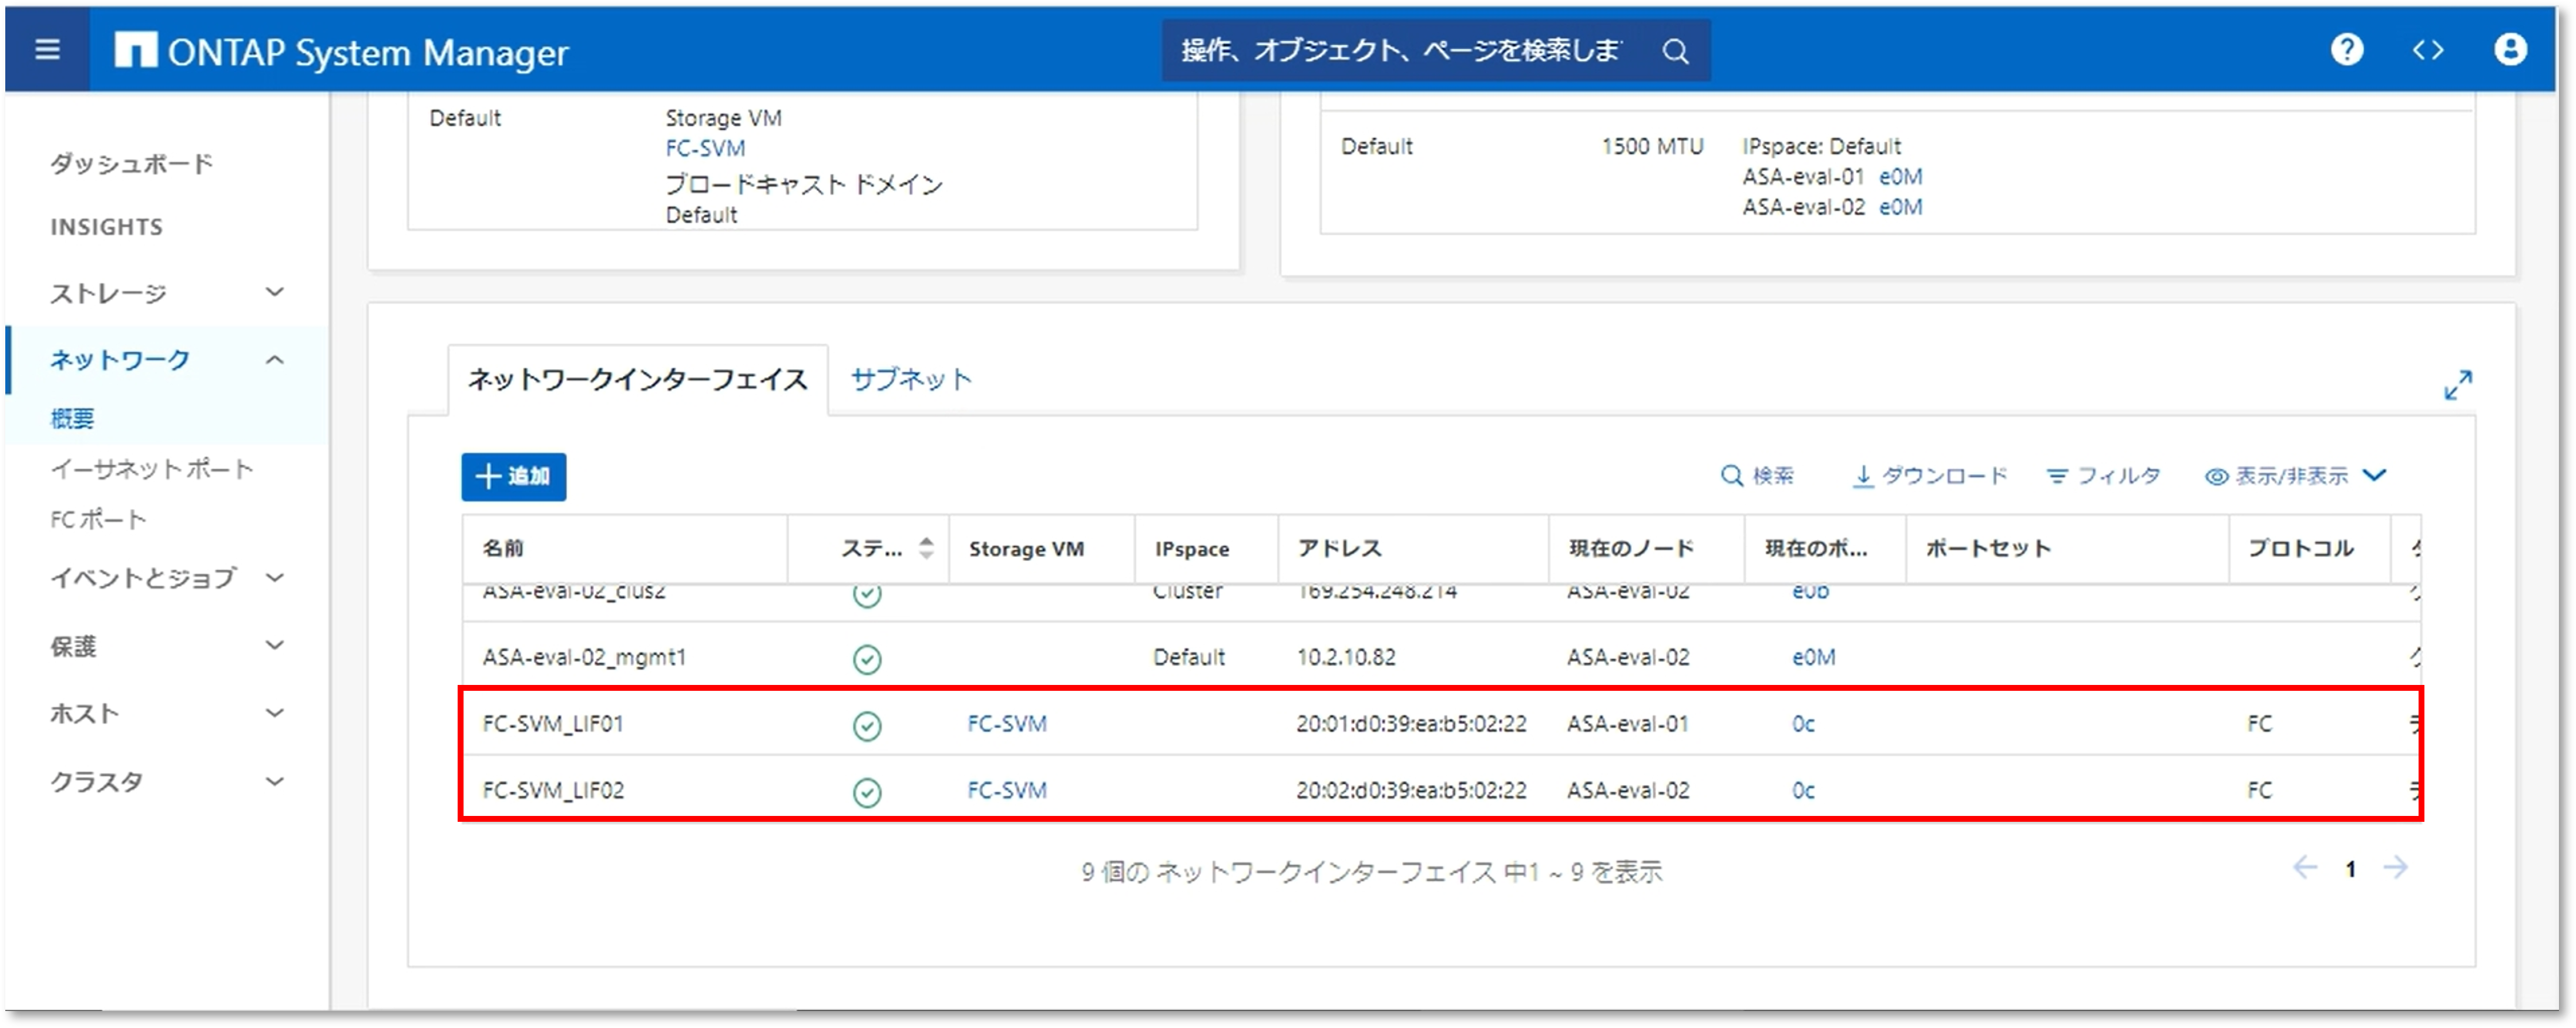Open the table filter
This screenshot has height=1028, width=2576.
click(2103, 476)
